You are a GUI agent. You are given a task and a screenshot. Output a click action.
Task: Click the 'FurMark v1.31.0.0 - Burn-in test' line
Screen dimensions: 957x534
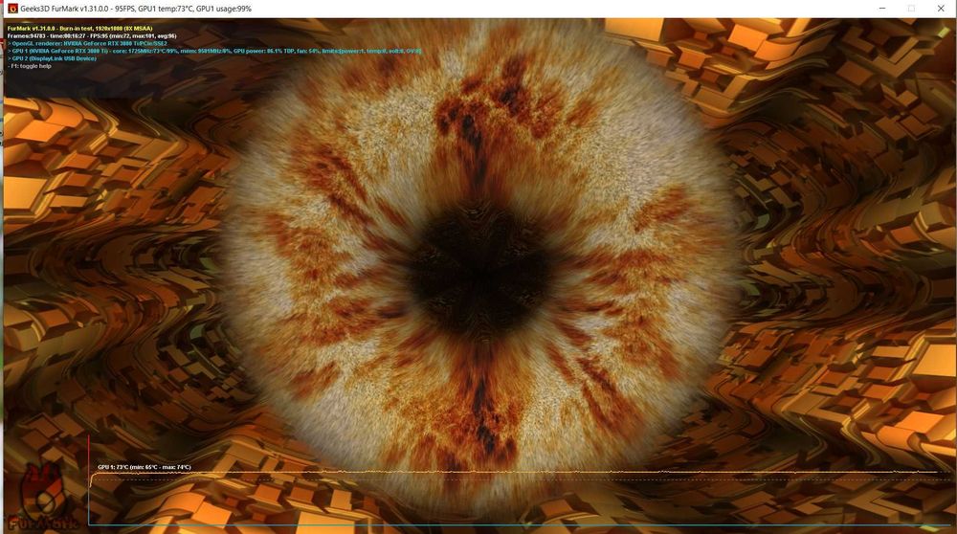[x=80, y=28]
